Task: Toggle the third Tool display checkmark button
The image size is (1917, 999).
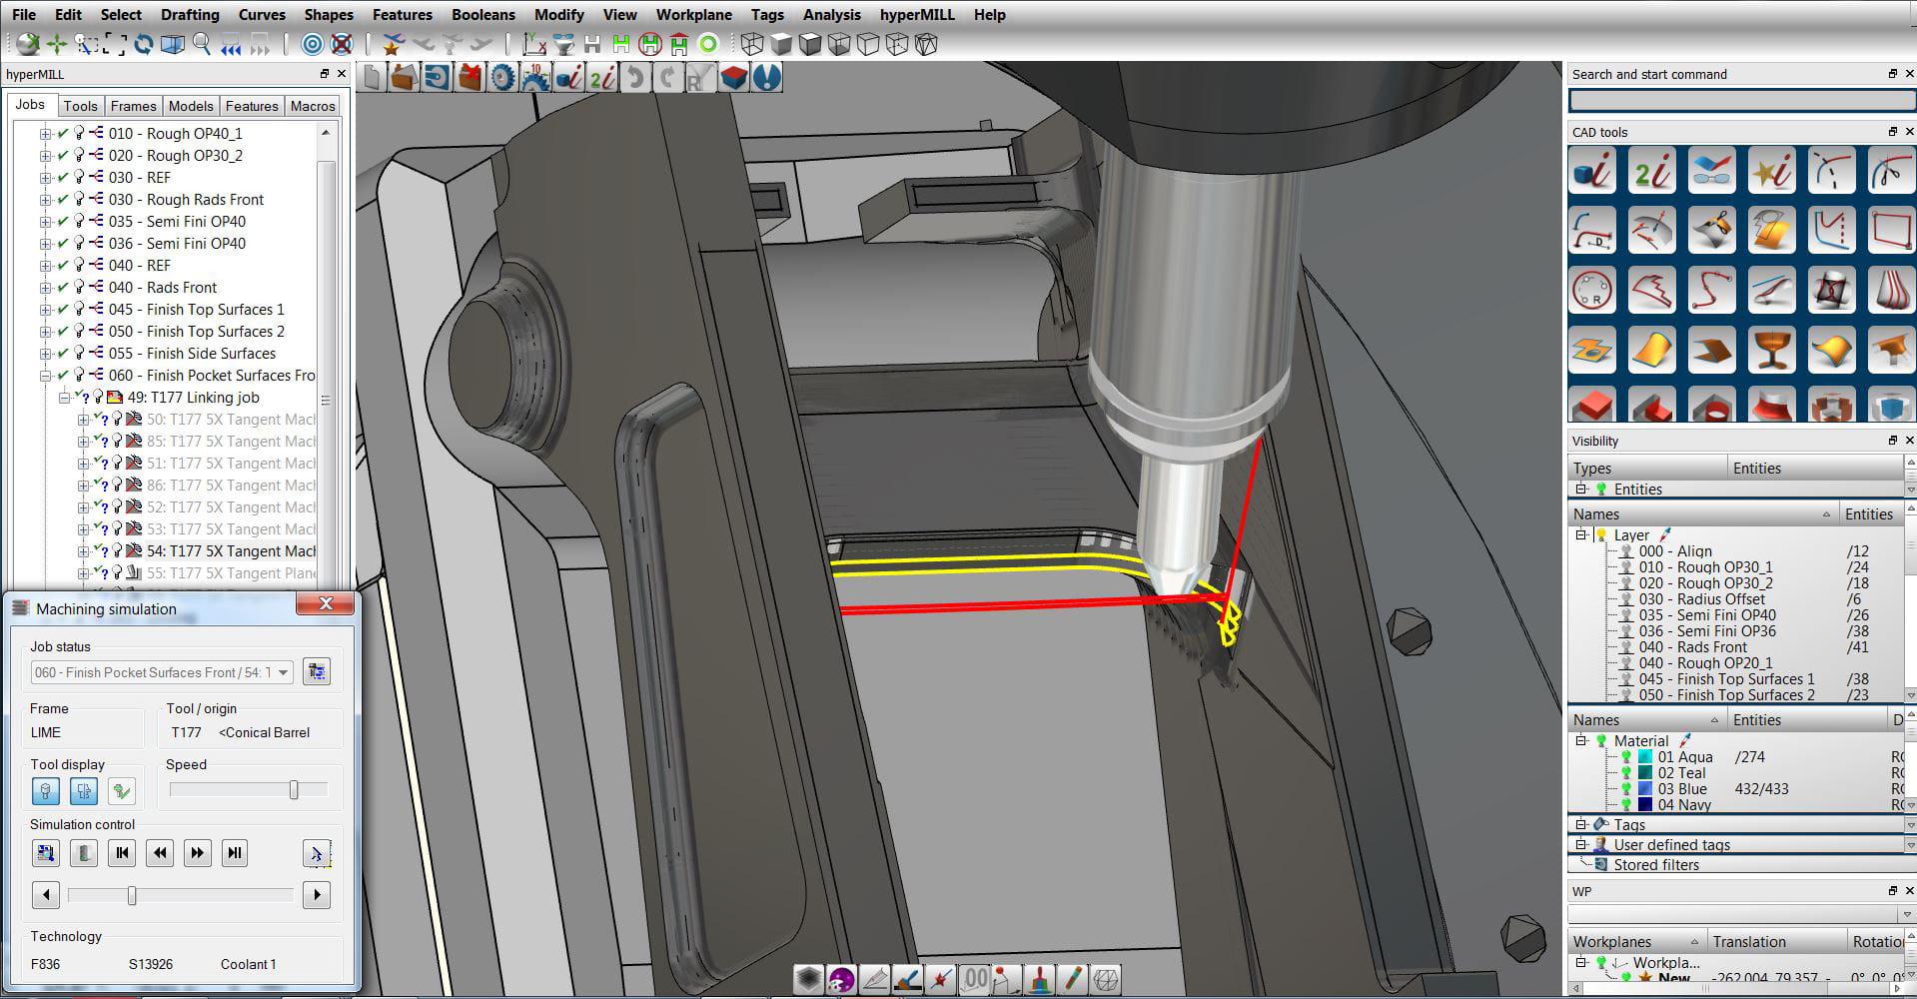Action: point(122,791)
